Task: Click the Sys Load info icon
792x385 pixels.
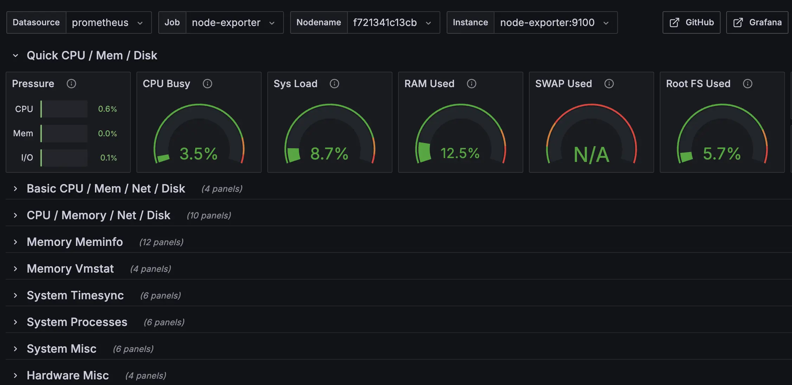Action: pyautogui.click(x=334, y=84)
